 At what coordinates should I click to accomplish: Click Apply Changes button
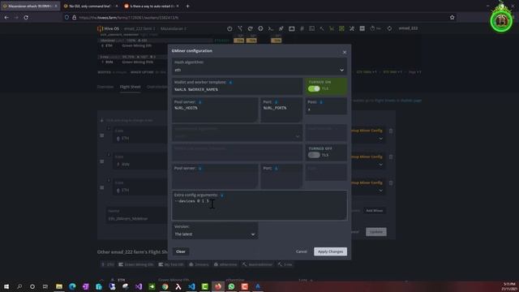tap(330, 251)
